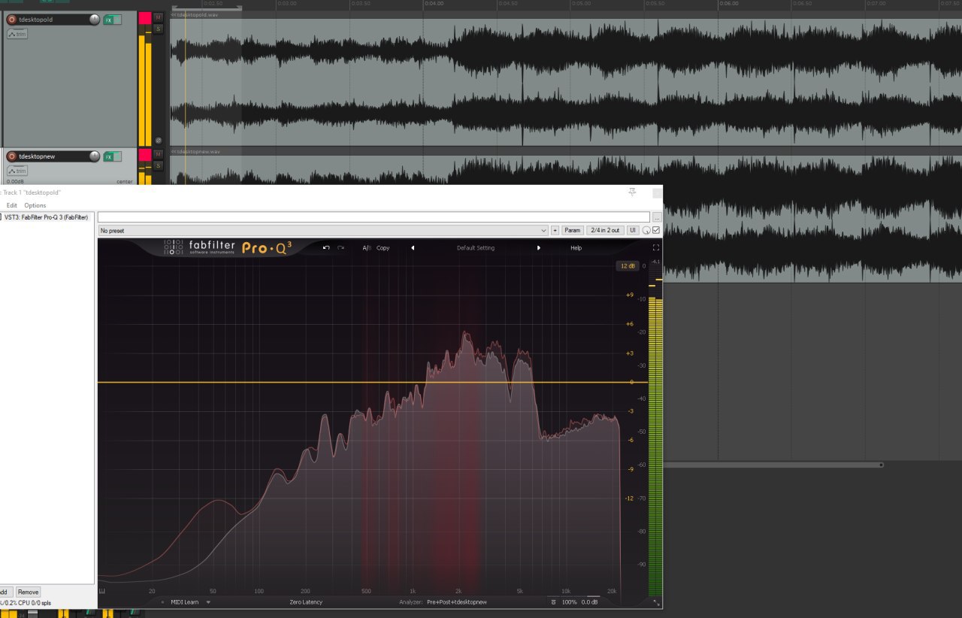Click the plus preset button
Image resolution: width=962 pixels, height=618 pixels.
click(x=555, y=230)
